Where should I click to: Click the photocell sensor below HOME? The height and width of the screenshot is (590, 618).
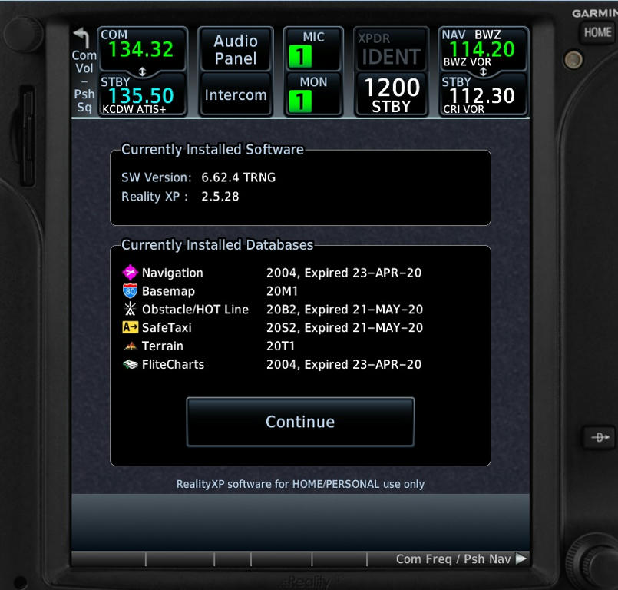[573, 60]
